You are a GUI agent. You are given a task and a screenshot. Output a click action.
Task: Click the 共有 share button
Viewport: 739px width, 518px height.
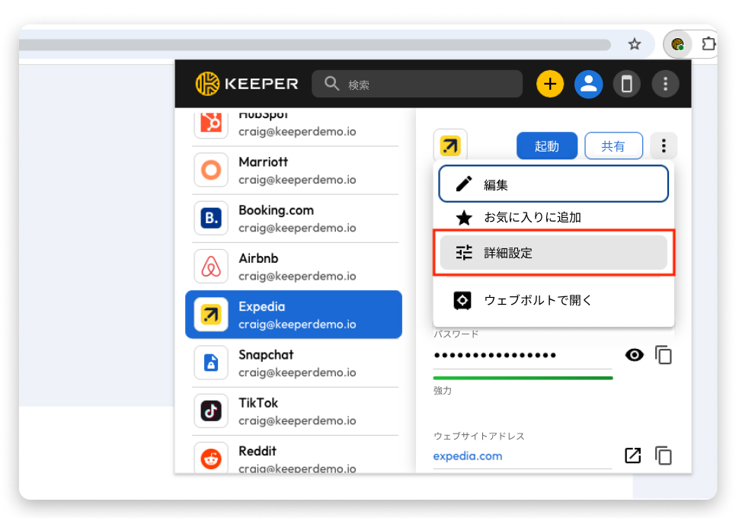pos(613,145)
